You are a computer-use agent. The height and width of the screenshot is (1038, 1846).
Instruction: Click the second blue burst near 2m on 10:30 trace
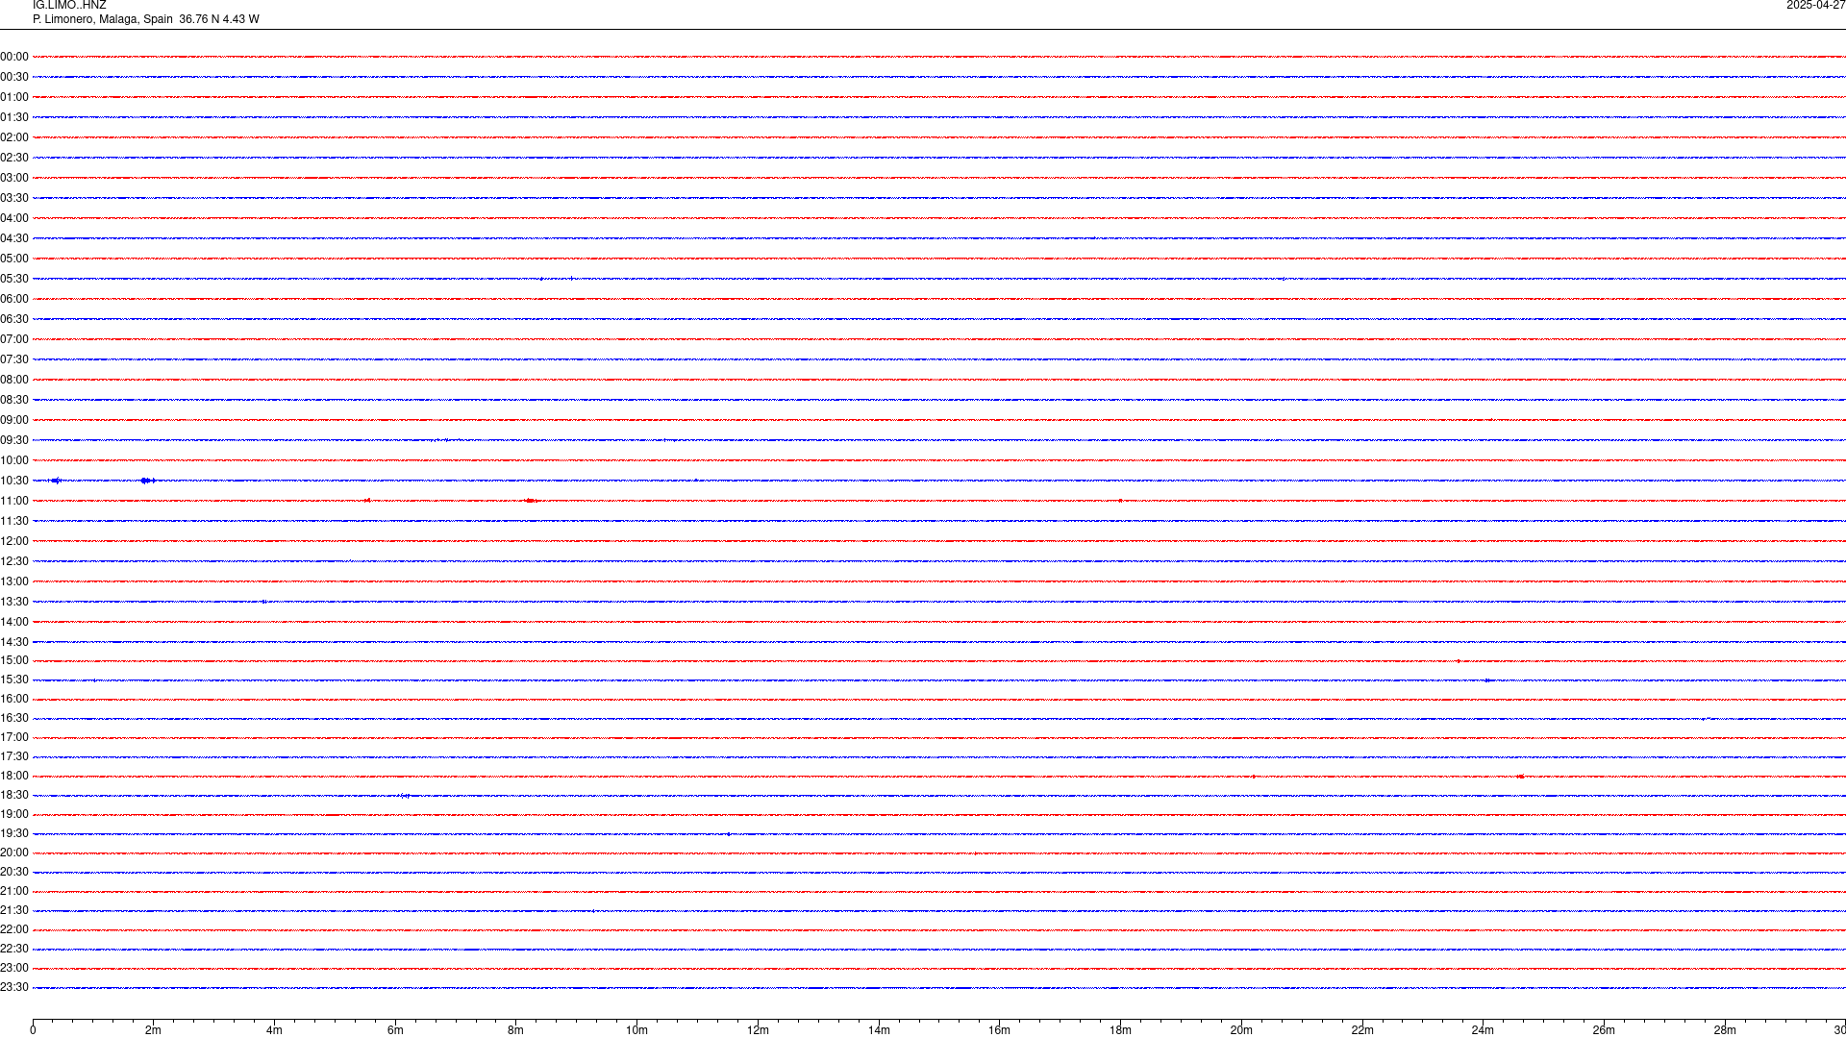[147, 481]
